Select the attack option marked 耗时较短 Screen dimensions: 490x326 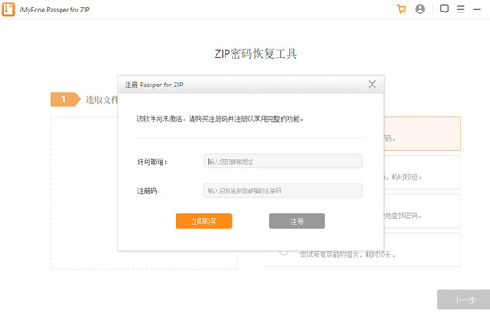pyautogui.click(x=422, y=172)
